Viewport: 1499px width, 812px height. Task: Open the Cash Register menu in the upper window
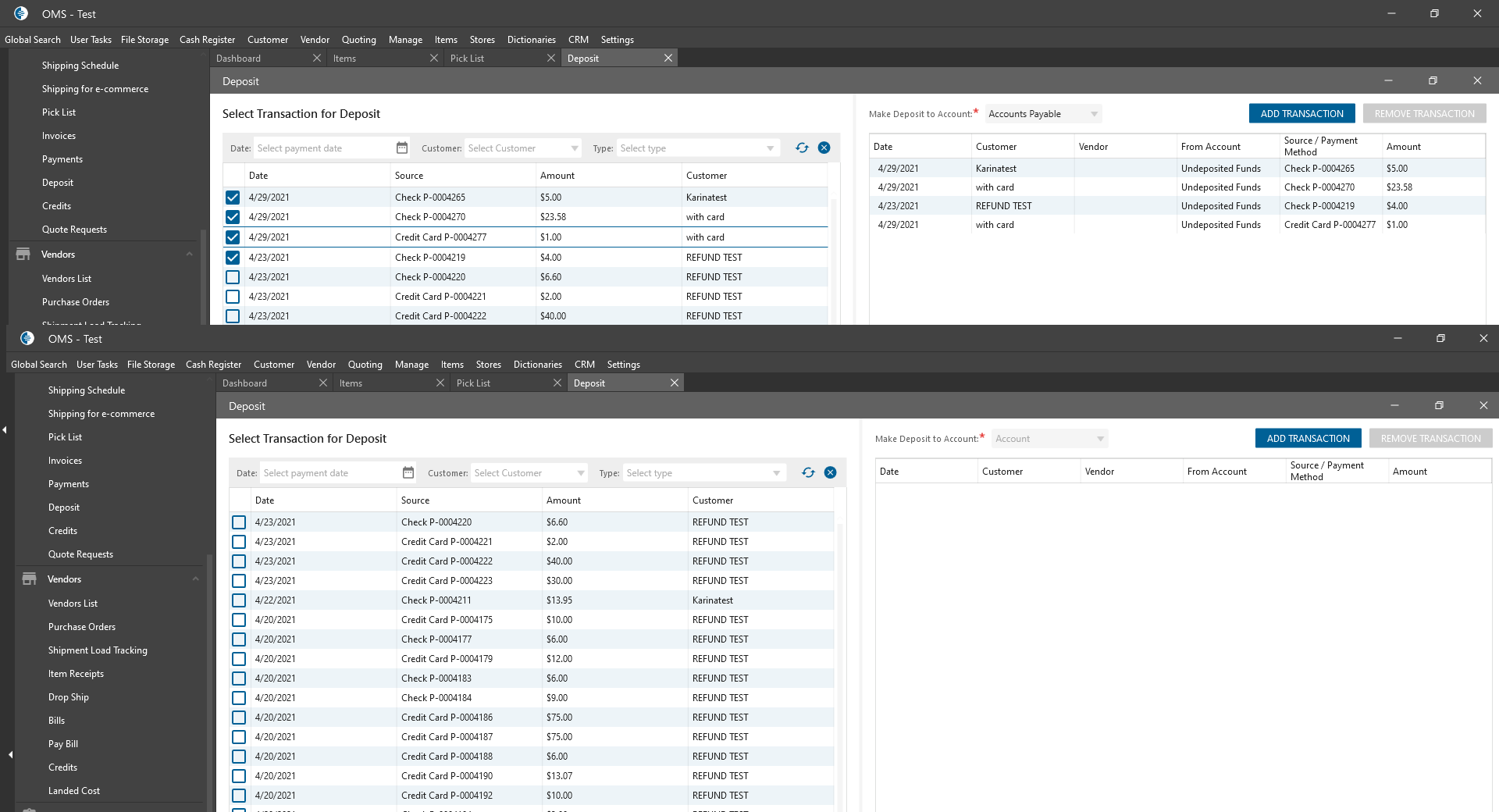point(207,40)
